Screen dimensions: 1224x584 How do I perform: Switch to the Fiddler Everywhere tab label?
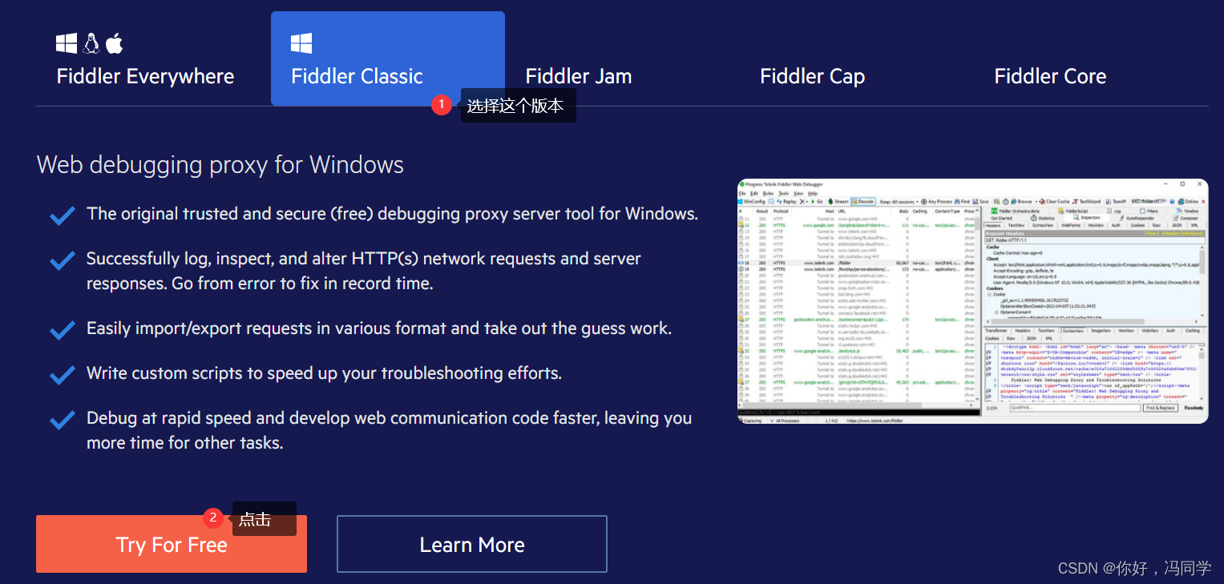(x=145, y=77)
